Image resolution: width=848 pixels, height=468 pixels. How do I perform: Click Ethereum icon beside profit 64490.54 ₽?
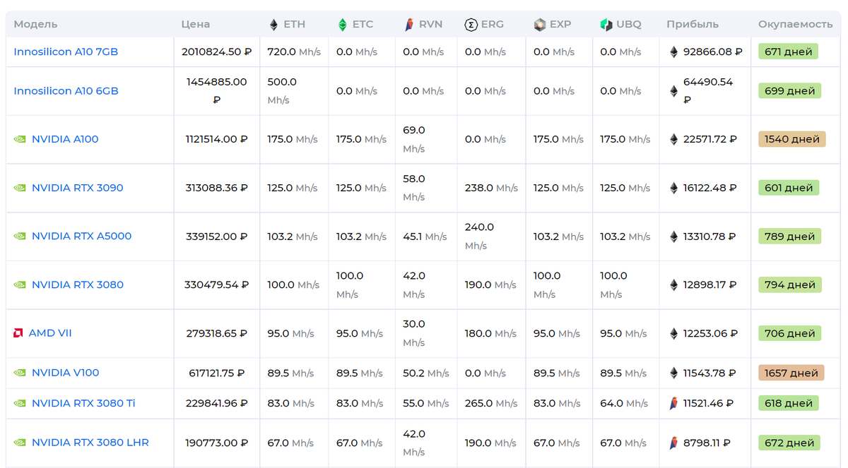pyautogui.click(x=673, y=91)
